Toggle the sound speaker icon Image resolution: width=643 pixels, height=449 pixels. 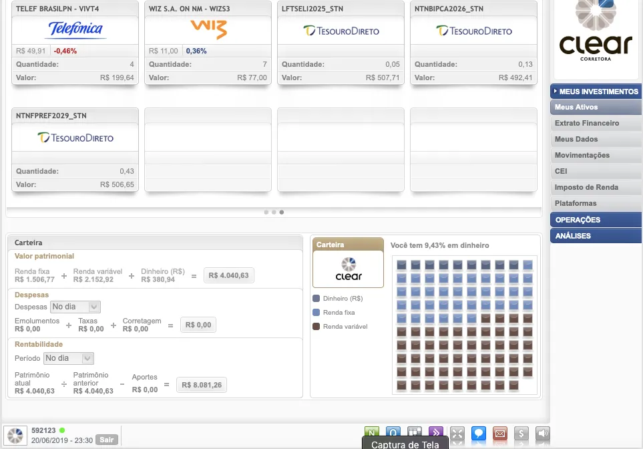click(543, 434)
